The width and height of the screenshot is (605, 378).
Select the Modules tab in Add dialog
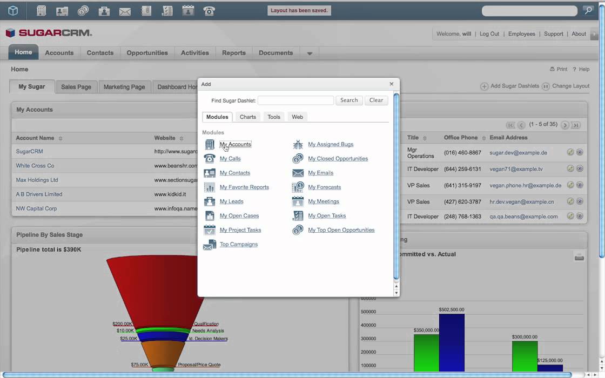pos(217,117)
